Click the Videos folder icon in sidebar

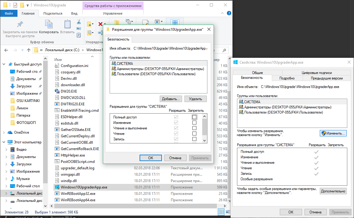(13, 149)
